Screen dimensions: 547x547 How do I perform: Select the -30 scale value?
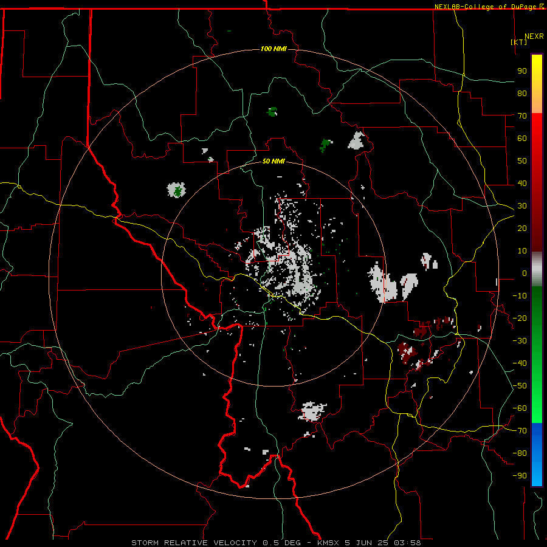coord(520,341)
